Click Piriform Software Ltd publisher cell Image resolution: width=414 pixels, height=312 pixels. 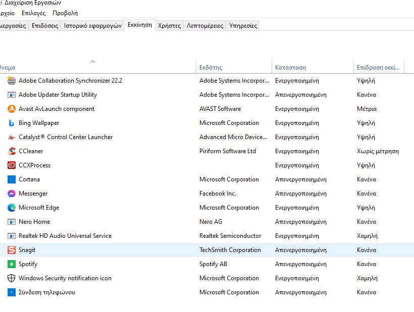(228, 151)
